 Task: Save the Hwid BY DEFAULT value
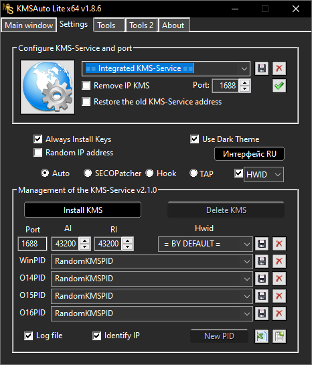point(262,244)
